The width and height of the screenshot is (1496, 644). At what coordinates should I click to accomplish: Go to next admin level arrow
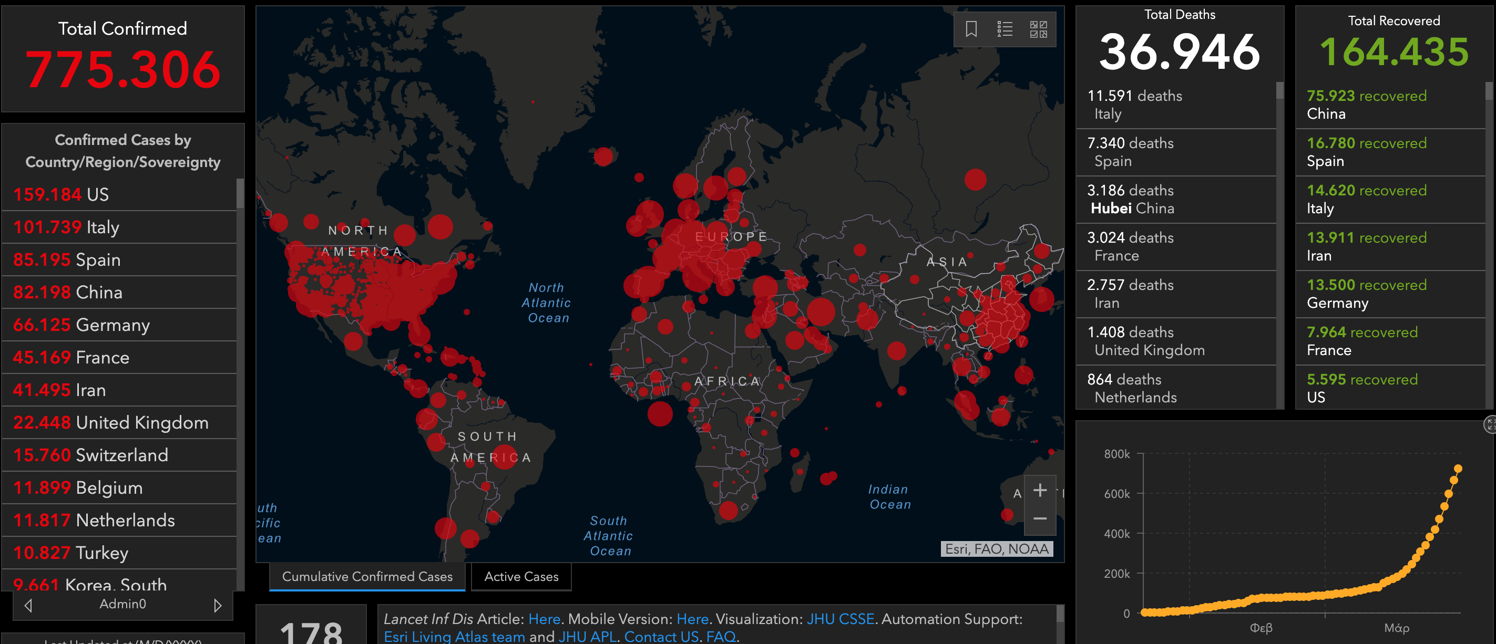[217, 605]
